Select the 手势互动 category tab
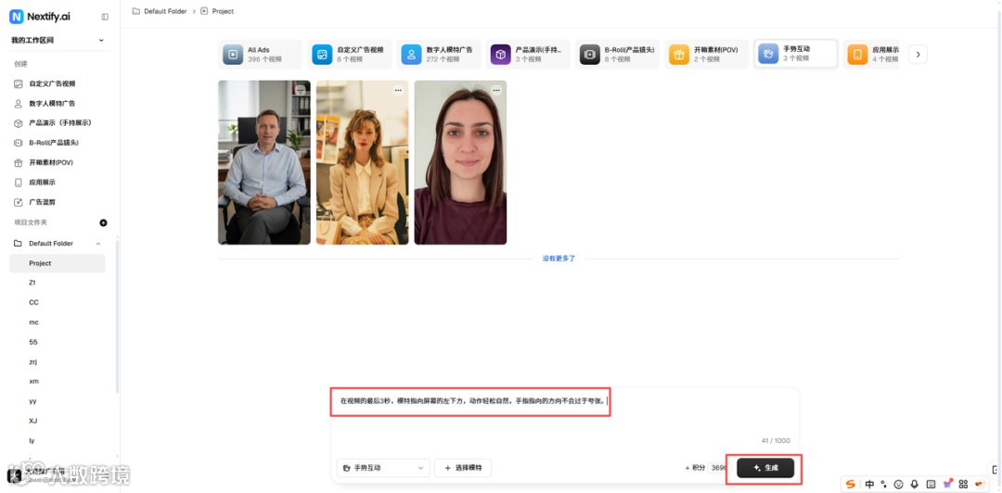The width and height of the screenshot is (1002, 493). coord(796,55)
